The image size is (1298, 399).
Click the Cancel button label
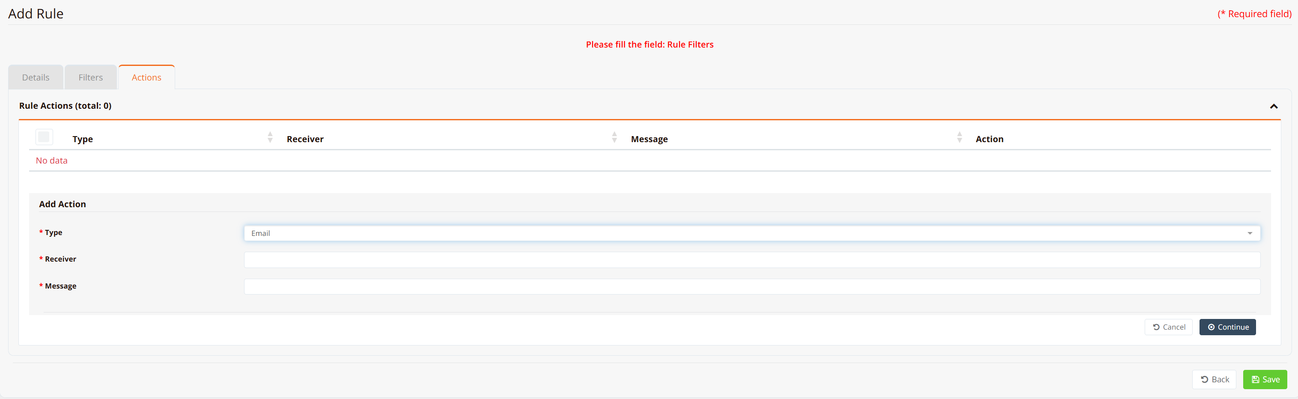click(x=1174, y=327)
